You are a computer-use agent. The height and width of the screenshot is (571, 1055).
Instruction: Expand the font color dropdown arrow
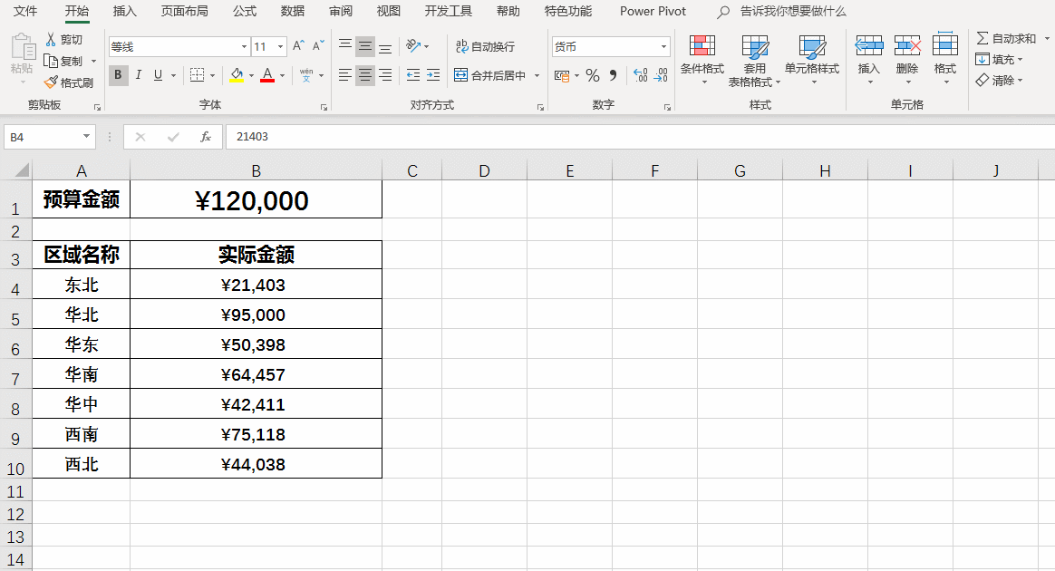tap(282, 75)
